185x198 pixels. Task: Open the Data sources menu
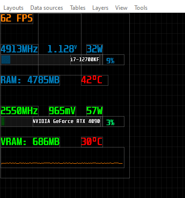46,8
